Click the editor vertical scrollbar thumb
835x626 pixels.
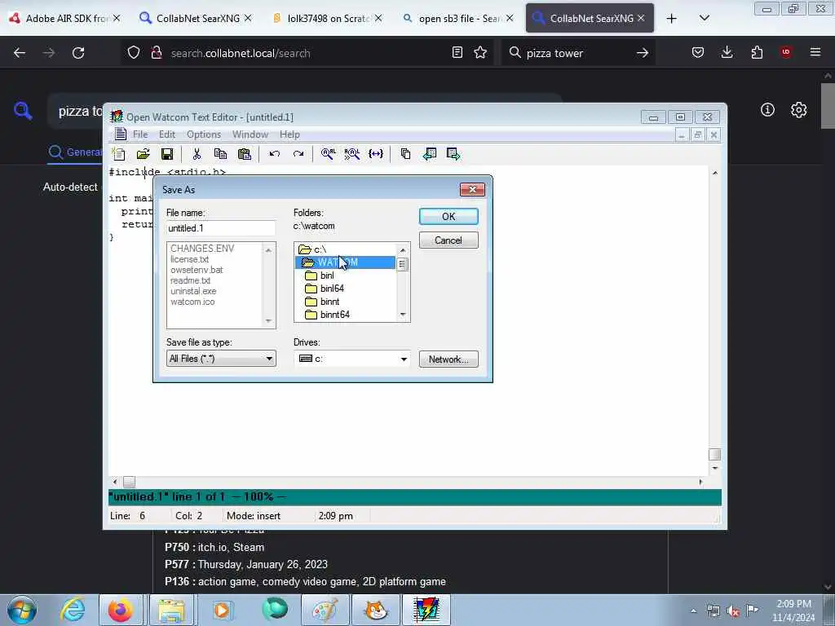click(x=714, y=455)
